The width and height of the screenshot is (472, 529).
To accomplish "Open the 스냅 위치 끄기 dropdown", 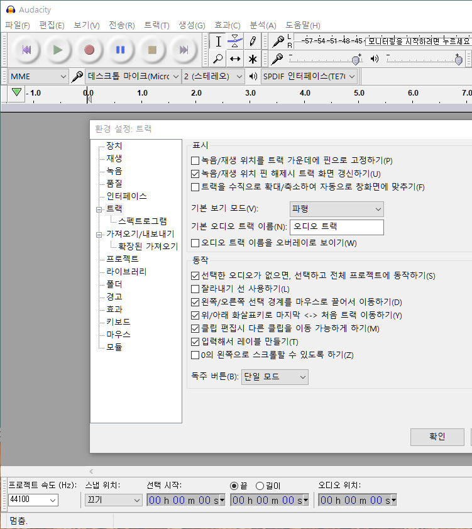I will (113, 500).
